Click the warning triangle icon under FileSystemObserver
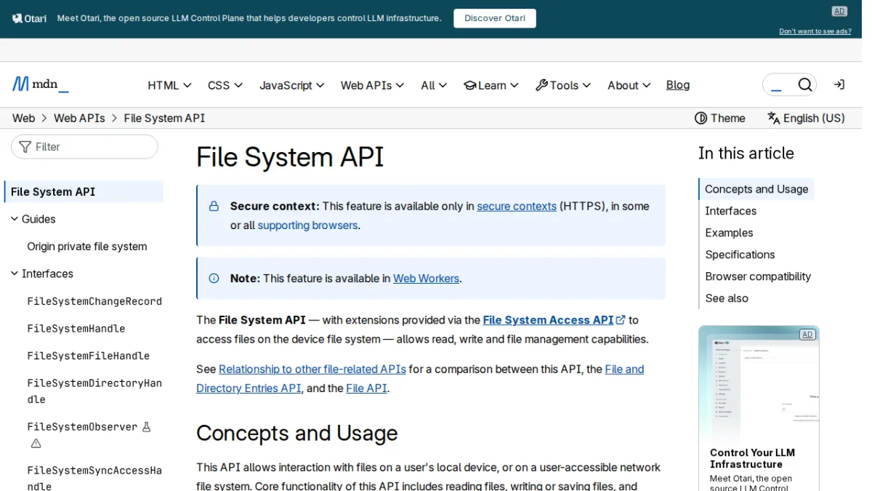Screen dimensions: 872x491 36,443
